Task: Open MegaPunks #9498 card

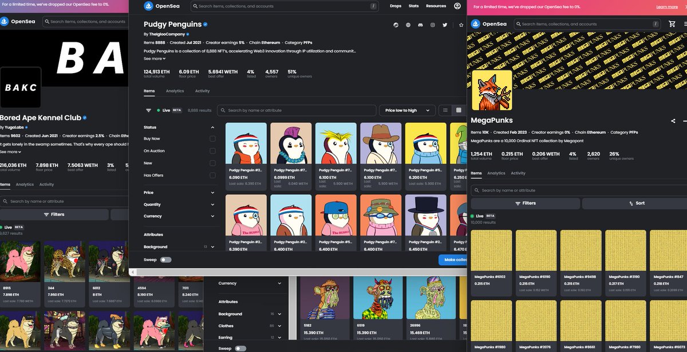Action: [x=581, y=263]
